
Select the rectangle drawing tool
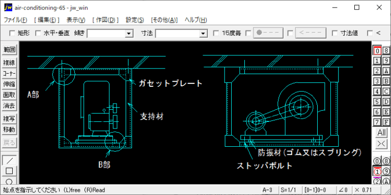click(x=10, y=171)
